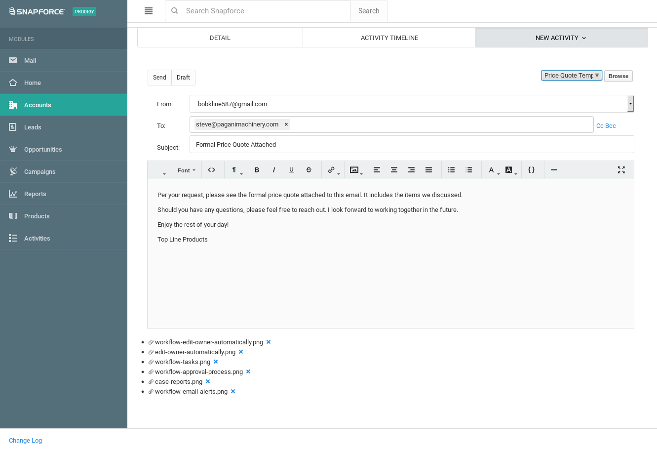
Task: Apply italic formatting
Action: [274, 170]
